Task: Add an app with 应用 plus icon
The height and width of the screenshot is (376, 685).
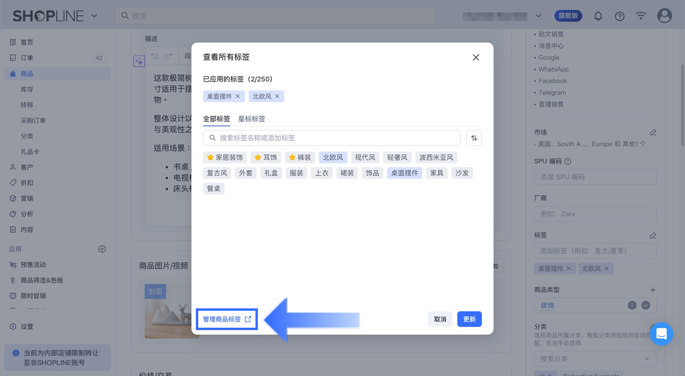Action: point(102,249)
